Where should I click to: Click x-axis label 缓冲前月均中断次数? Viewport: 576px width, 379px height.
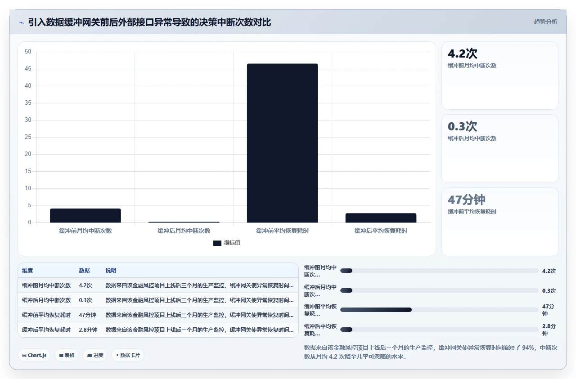click(x=85, y=231)
